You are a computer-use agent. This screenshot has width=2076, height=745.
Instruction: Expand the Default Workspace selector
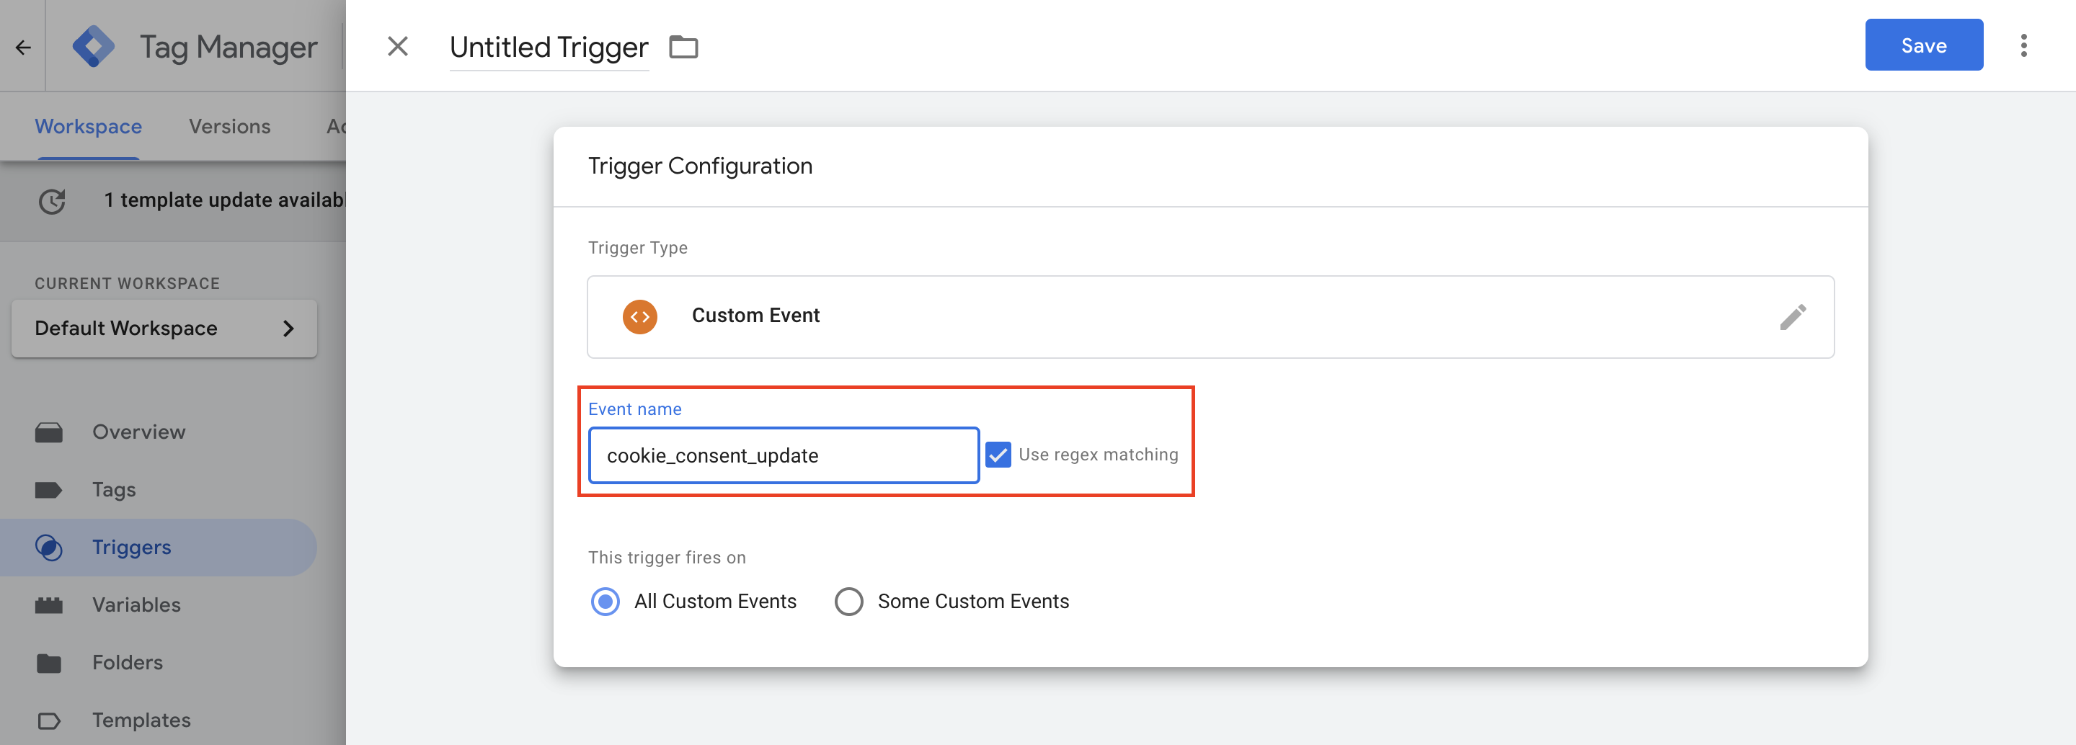tap(164, 328)
